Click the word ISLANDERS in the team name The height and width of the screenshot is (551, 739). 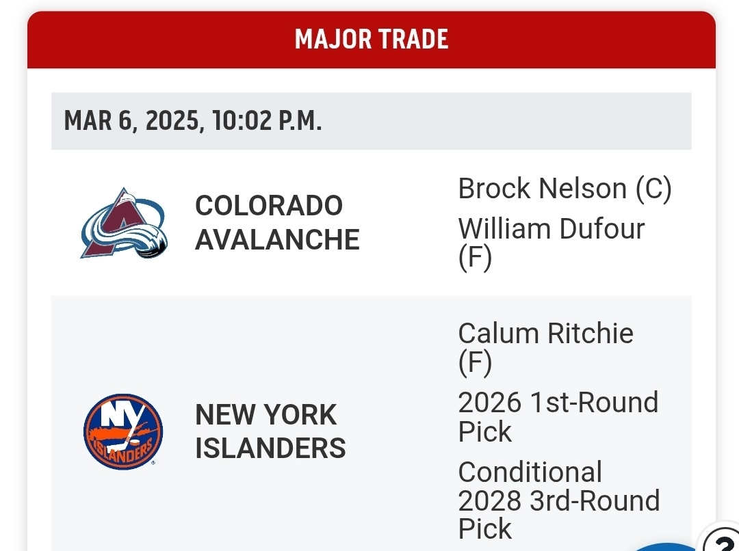coord(270,448)
